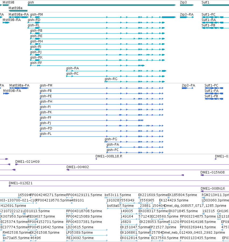Click the EK221609.5prime EST label

tap(153, 195)
